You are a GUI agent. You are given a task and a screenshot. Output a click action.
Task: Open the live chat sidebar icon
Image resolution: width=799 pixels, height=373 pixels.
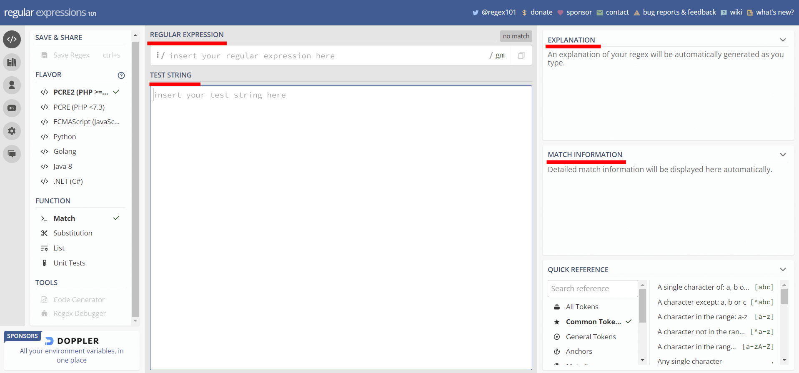(x=12, y=154)
